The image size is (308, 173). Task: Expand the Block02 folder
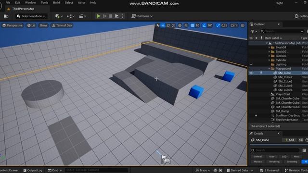tap(269, 51)
